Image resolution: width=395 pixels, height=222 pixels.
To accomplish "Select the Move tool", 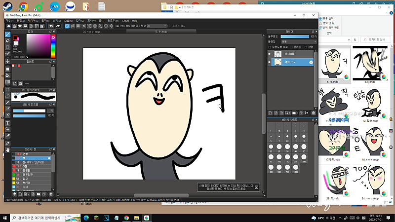I will (x=7, y=61).
